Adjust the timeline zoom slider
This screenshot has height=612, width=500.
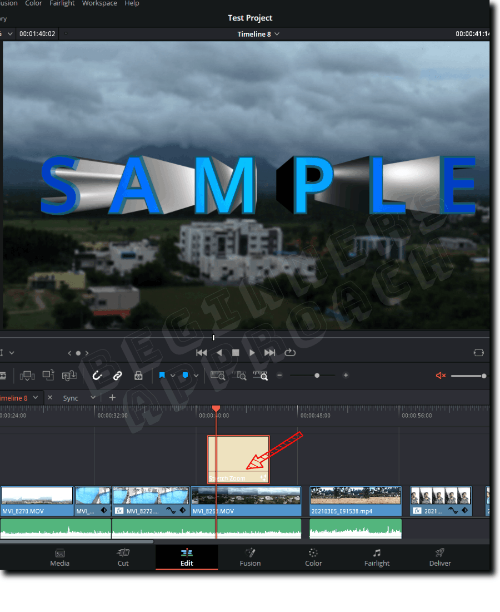click(316, 376)
